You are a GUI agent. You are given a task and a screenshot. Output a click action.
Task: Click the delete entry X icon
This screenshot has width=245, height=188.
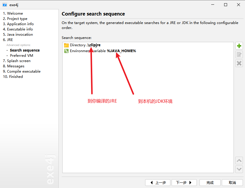click(x=239, y=63)
